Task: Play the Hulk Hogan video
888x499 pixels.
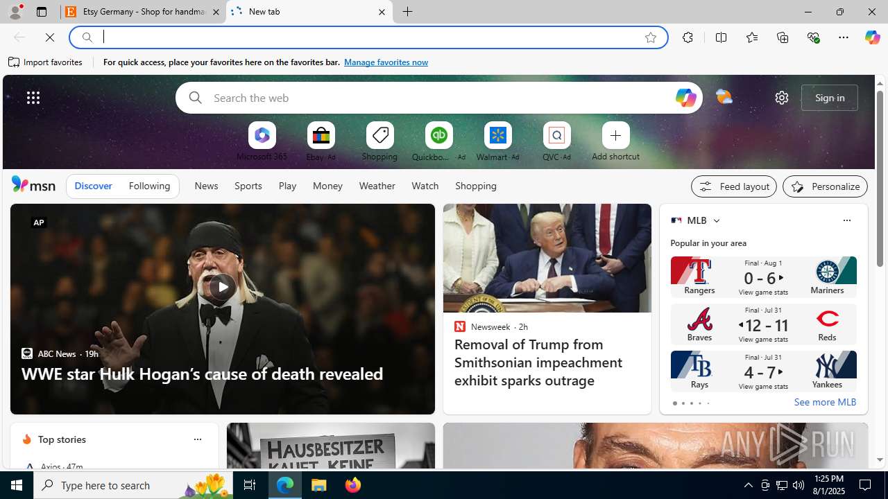Action: click(x=222, y=287)
